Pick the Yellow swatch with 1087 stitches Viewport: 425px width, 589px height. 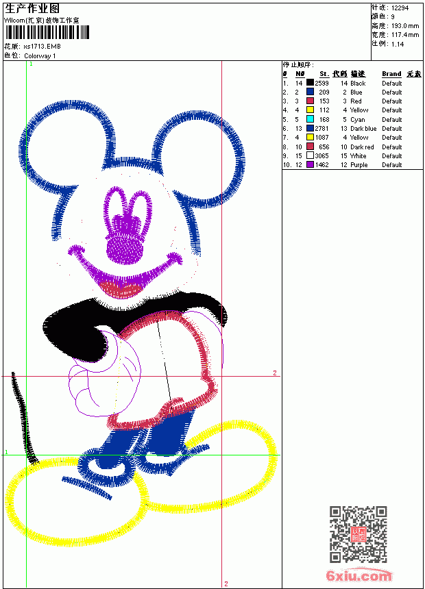(x=310, y=137)
